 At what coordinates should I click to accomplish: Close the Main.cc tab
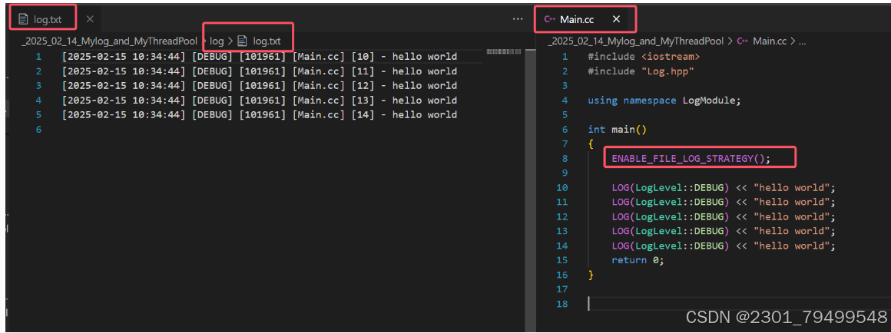pos(616,19)
